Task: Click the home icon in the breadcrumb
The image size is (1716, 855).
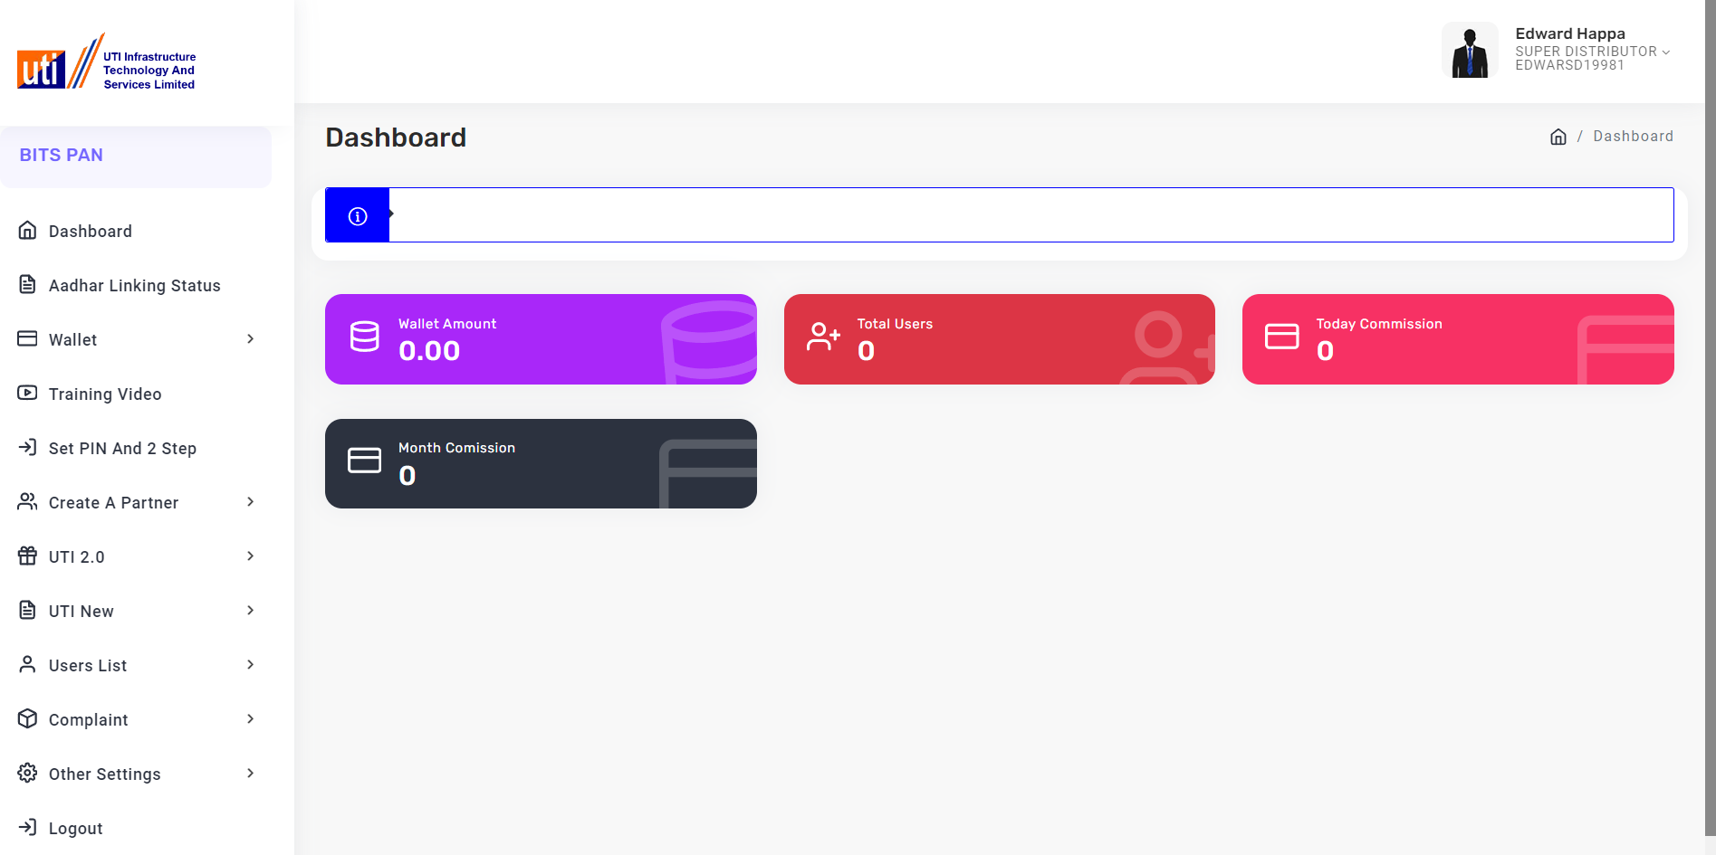Action: point(1558,137)
